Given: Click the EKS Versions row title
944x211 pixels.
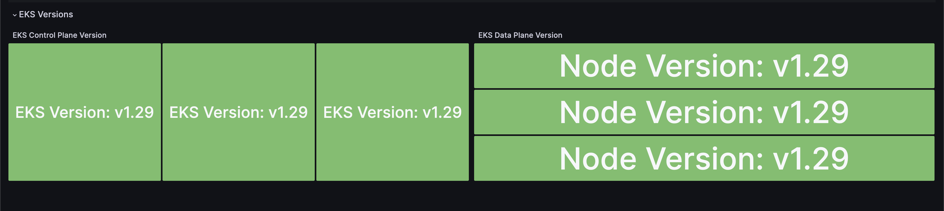Looking at the screenshot, I should point(46,15).
